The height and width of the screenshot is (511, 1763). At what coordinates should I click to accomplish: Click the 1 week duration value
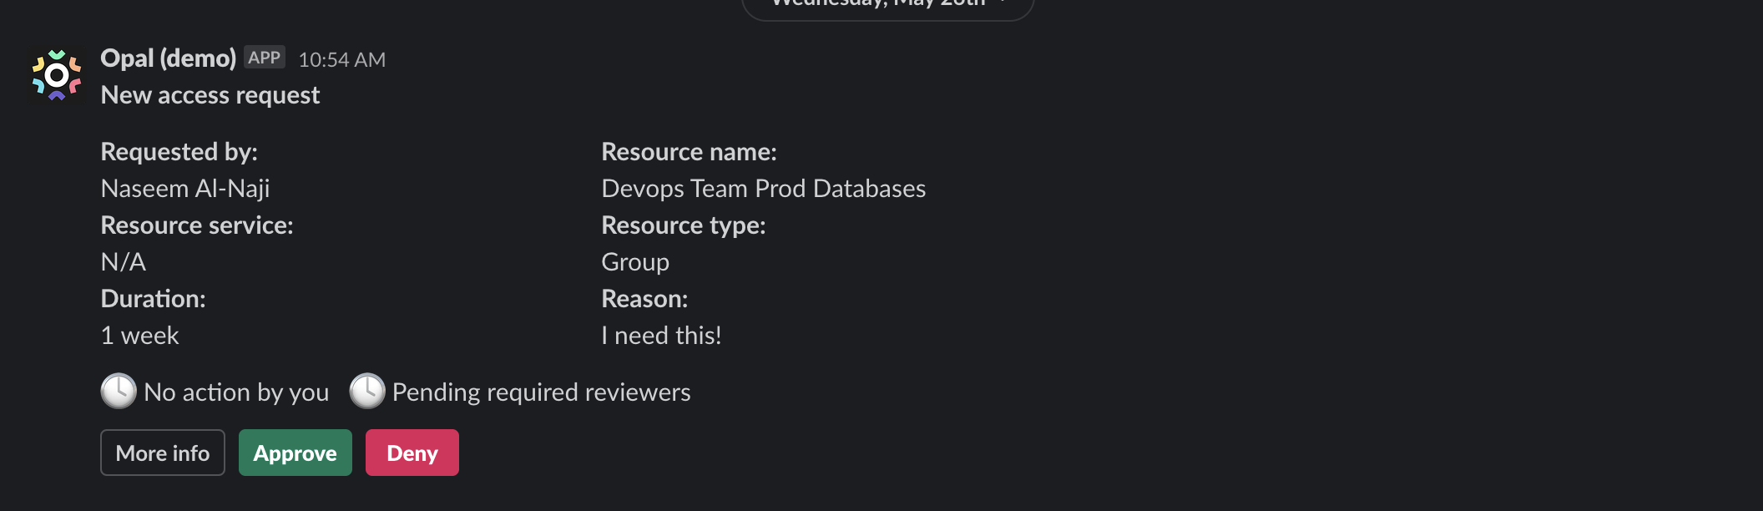click(x=139, y=336)
